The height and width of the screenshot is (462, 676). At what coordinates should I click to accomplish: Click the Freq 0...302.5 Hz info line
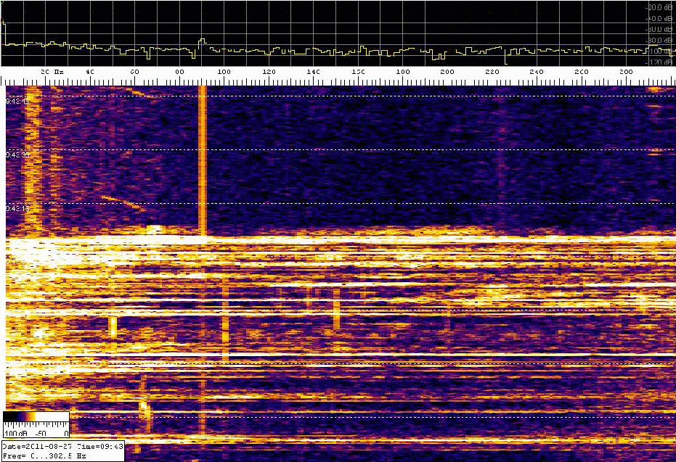pyautogui.click(x=45, y=455)
